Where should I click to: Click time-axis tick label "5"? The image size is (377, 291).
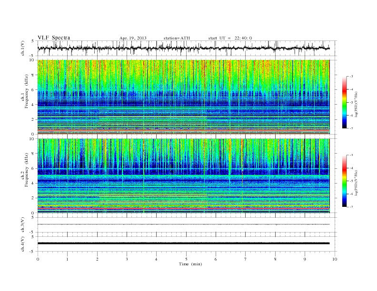186,259
